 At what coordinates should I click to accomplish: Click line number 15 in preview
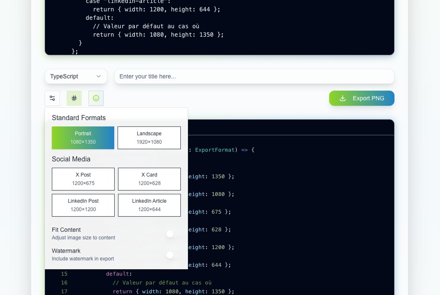[x=64, y=274]
